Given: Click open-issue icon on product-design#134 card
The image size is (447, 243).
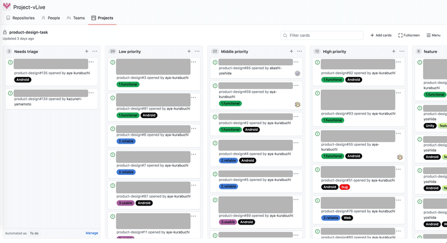Looking at the screenshot, I should point(10,93).
